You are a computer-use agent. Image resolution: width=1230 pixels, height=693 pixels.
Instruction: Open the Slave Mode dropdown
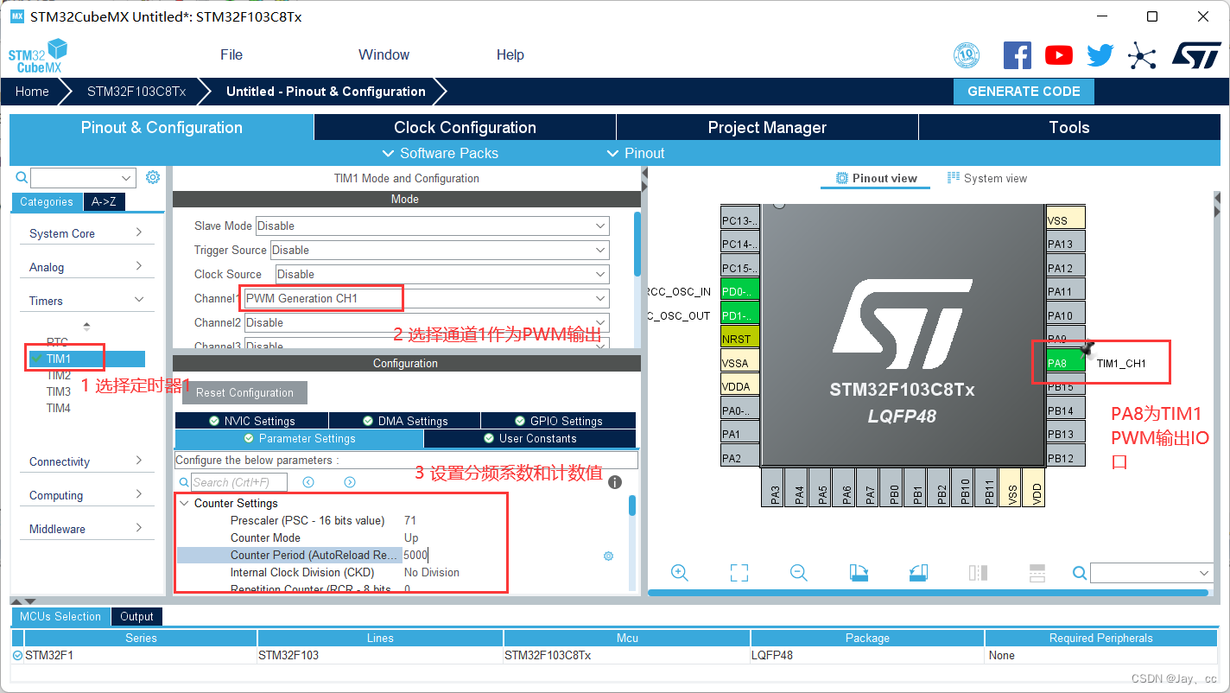[433, 226]
